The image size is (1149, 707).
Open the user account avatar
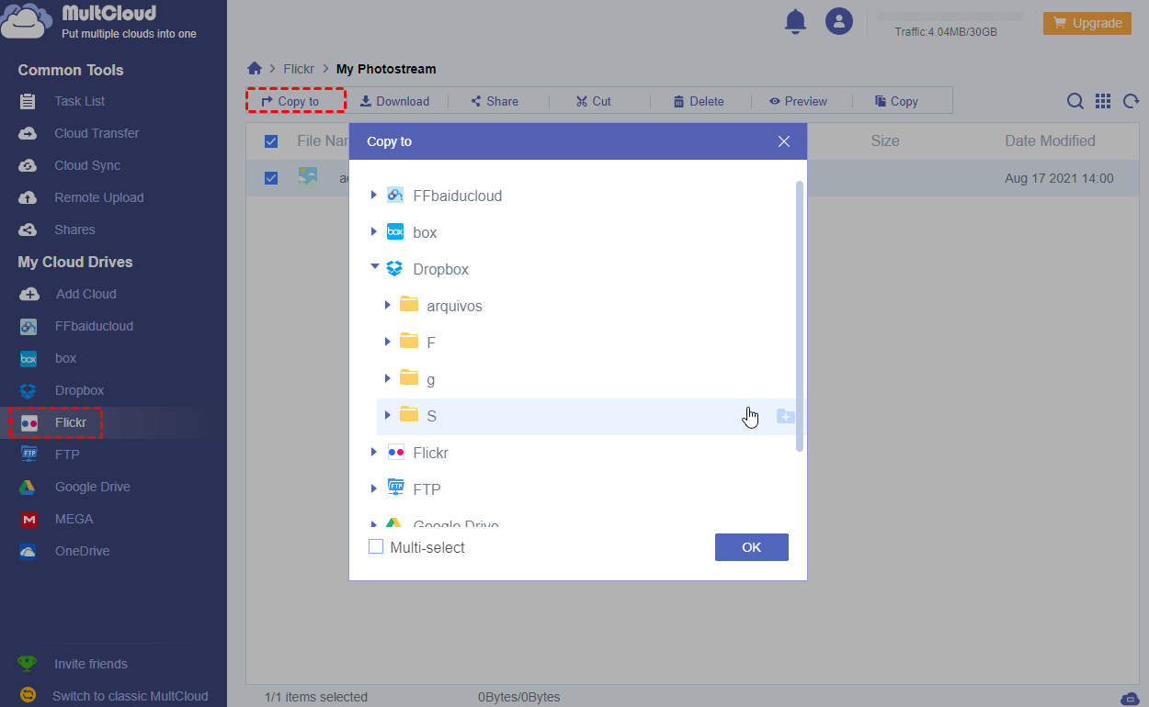point(838,21)
